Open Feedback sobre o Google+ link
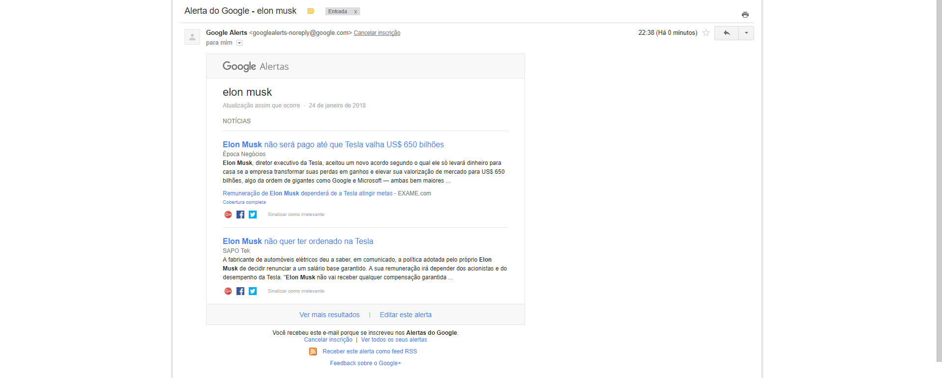Image resolution: width=942 pixels, height=378 pixels. click(366, 363)
